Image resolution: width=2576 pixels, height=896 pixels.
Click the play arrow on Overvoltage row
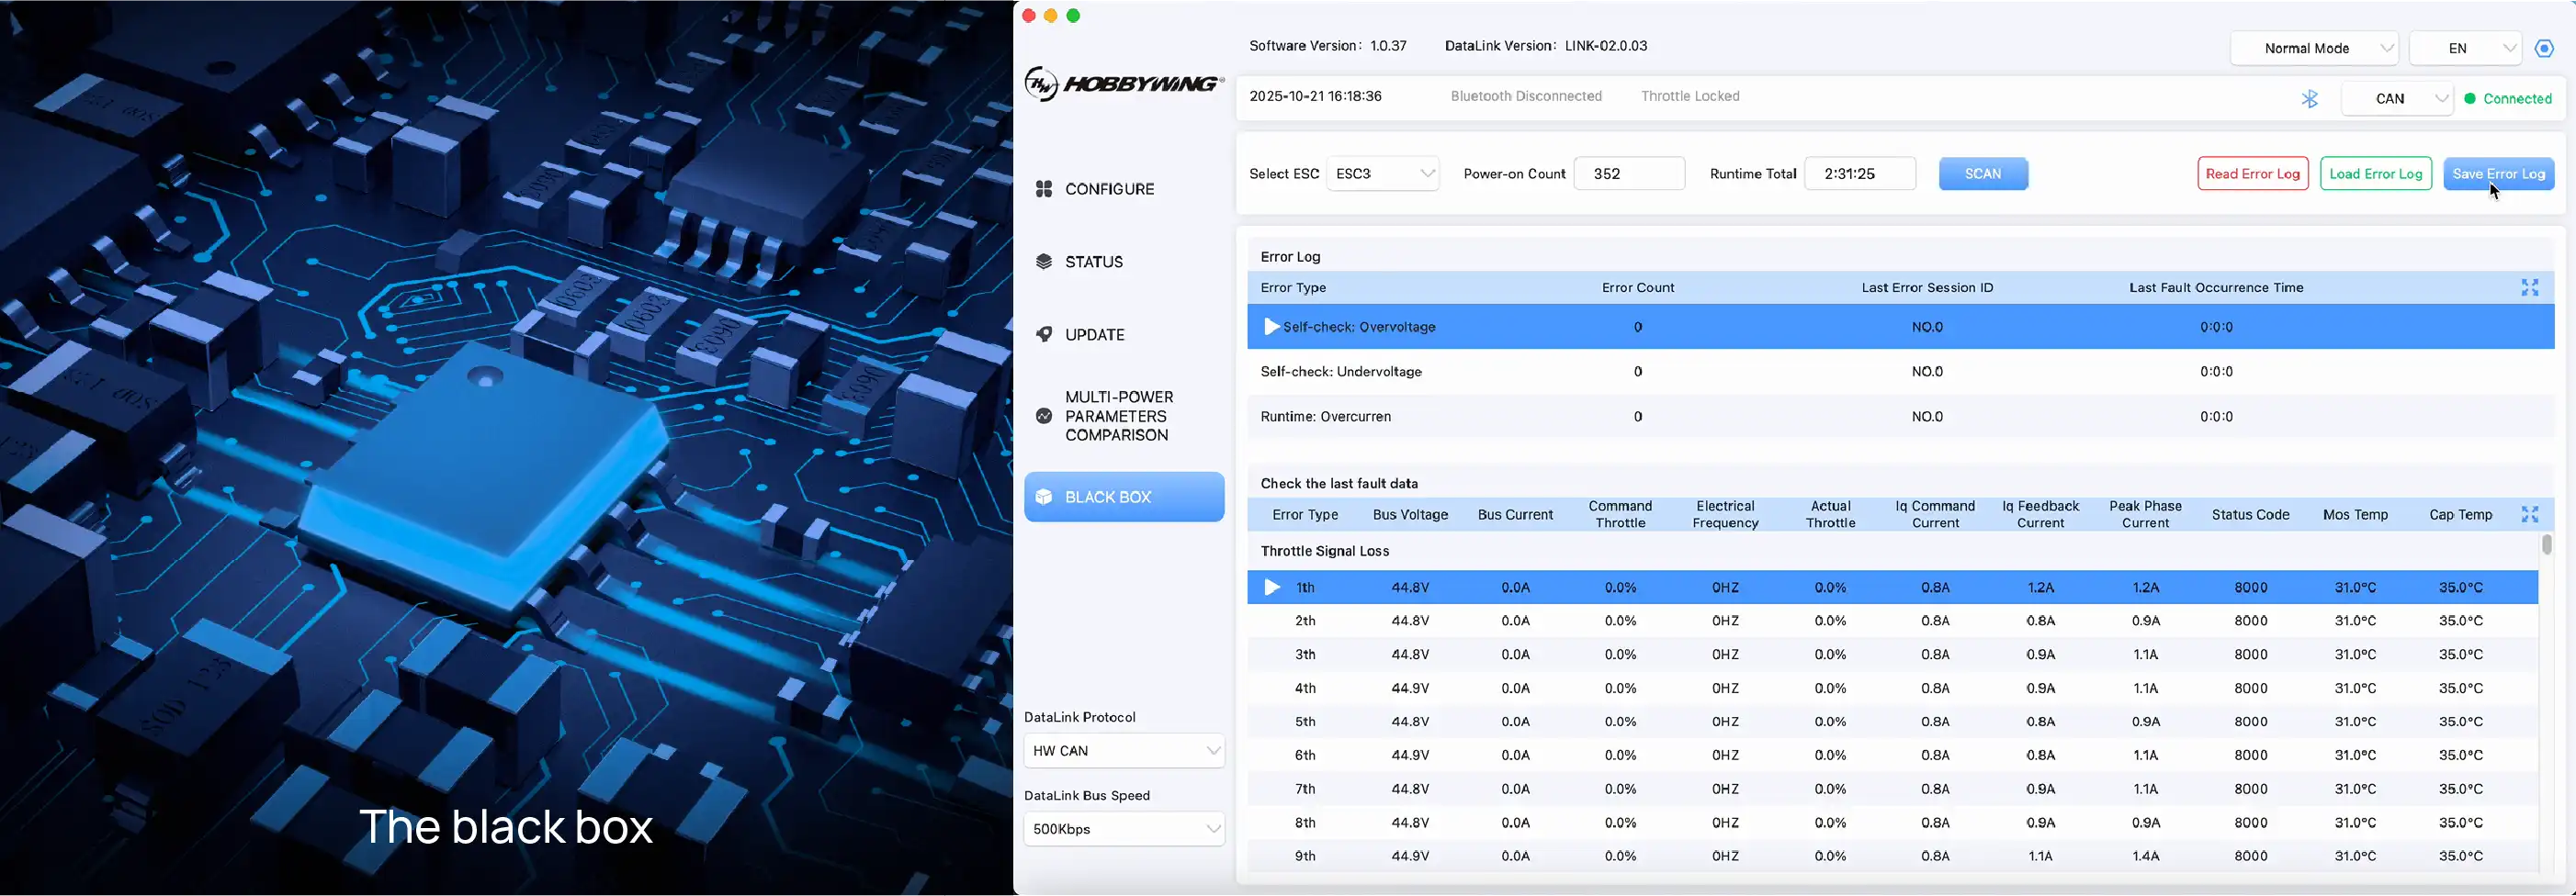click(x=1271, y=327)
